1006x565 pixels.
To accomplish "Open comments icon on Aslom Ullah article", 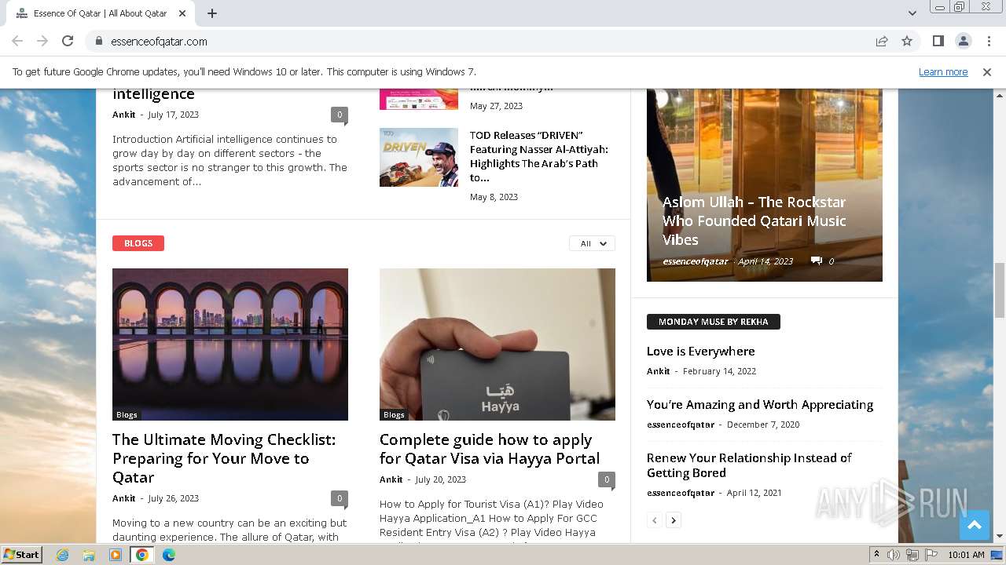I will point(817,261).
